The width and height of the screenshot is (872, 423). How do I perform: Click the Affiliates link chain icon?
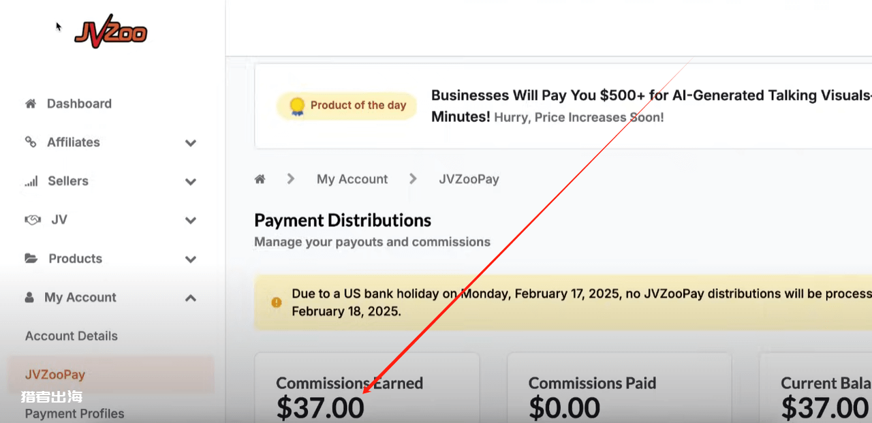pyautogui.click(x=31, y=142)
